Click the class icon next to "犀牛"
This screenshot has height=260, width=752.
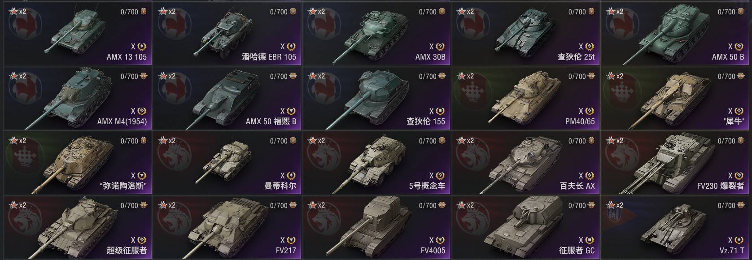(x=739, y=111)
